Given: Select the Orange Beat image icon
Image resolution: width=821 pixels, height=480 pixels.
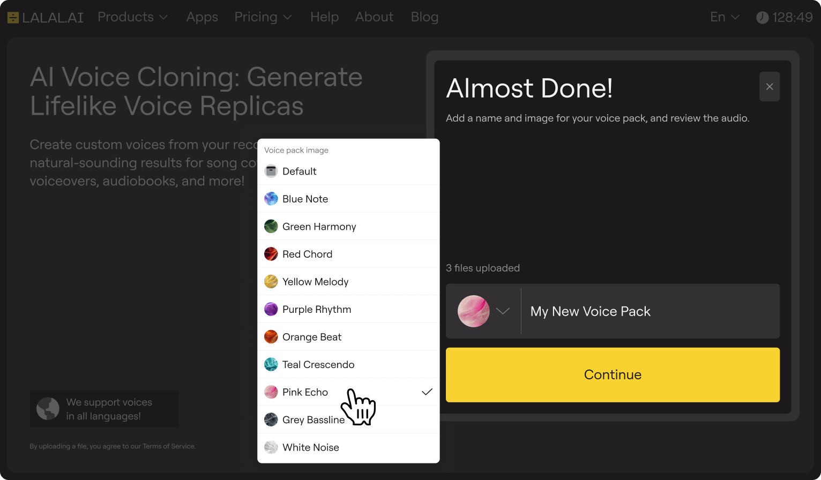Looking at the screenshot, I should pos(271,336).
